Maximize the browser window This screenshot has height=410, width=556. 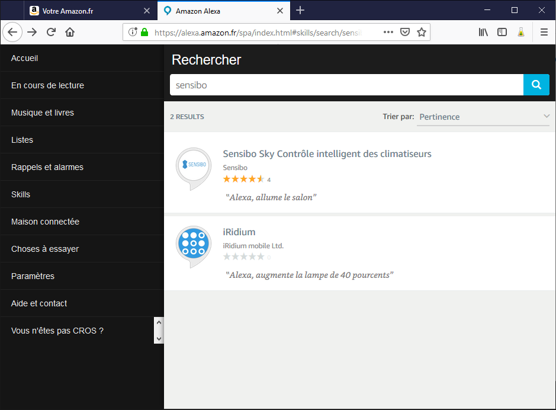(515, 10)
